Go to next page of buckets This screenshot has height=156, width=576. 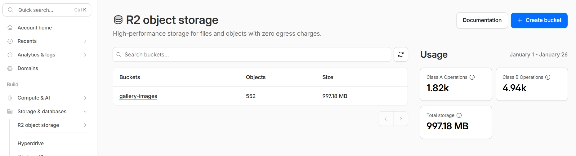pyautogui.click(x=400, y=119)
